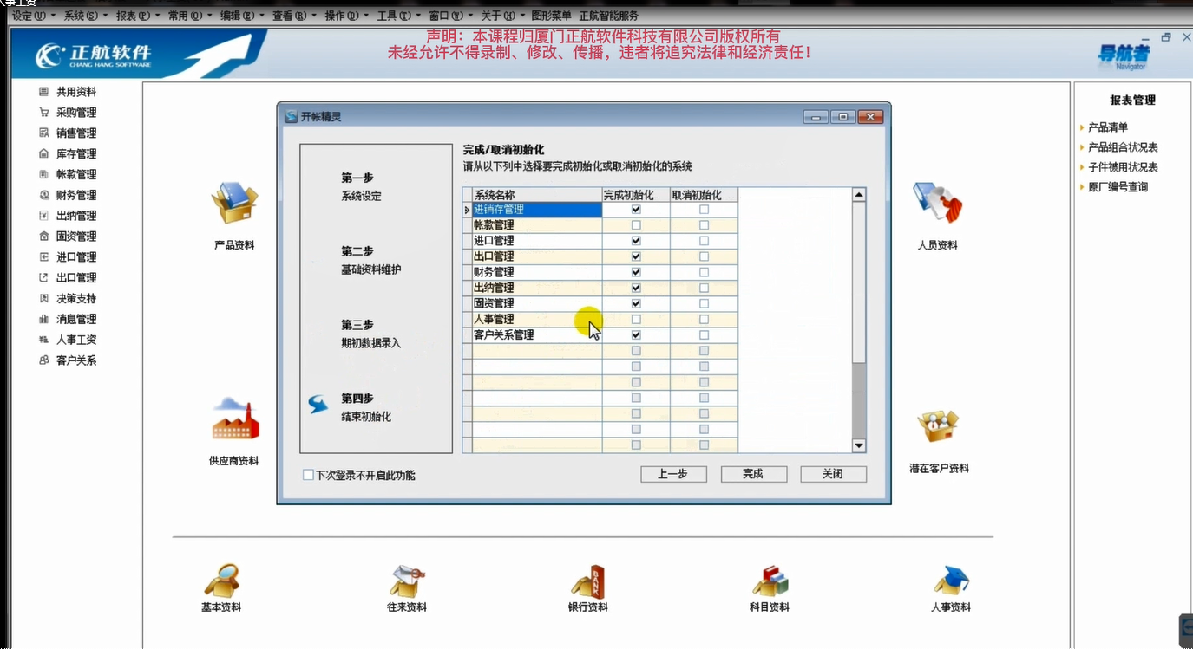Open the 人员资料 icon
This screenshot has width=1193, height=649.
tap(938, 204)
